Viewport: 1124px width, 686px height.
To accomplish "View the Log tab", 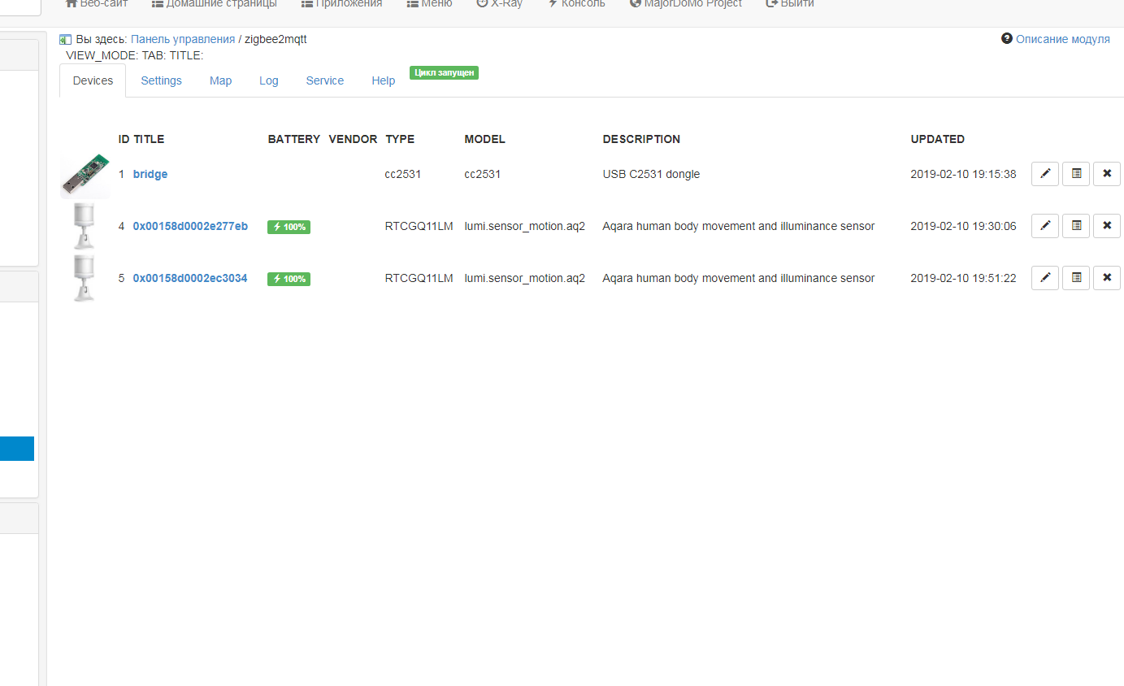I will point(268,80).
